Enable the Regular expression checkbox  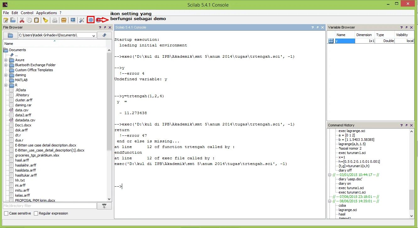point(36,213)
